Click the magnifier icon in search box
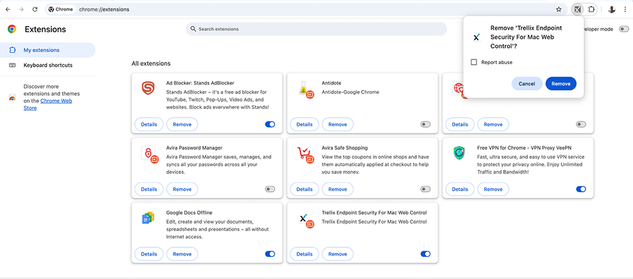The image size is (633, 279). [x=193, y=29]
